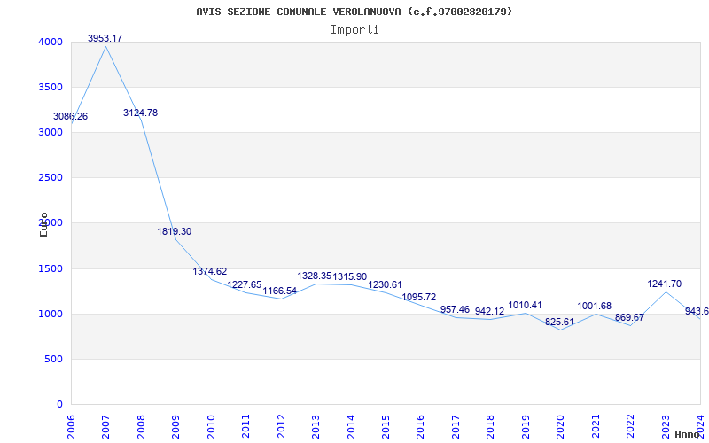Select the 1166.54 data label
709x443 pixels.
pos(280,291)
